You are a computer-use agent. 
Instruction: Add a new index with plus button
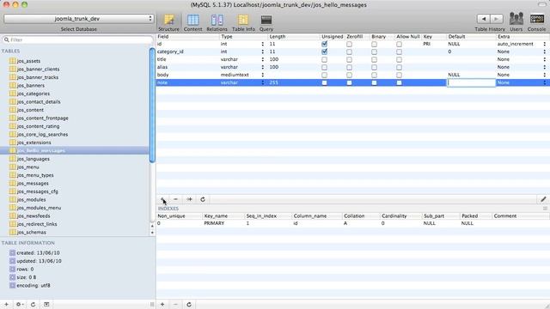162,304
